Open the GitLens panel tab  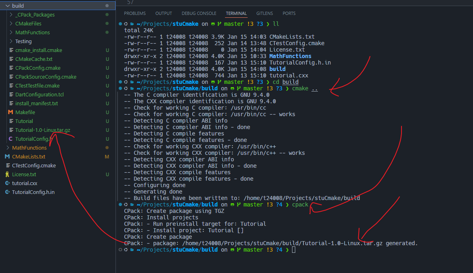click(264, 13)
